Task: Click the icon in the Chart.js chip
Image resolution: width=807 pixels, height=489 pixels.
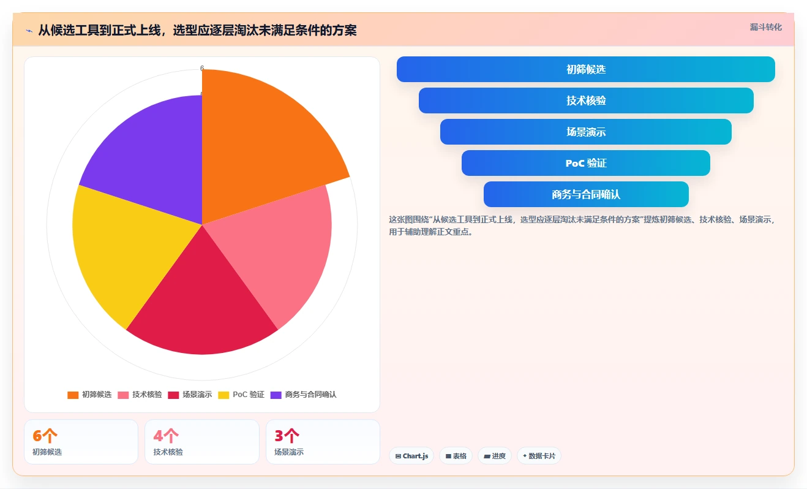Action: [398, 457]
